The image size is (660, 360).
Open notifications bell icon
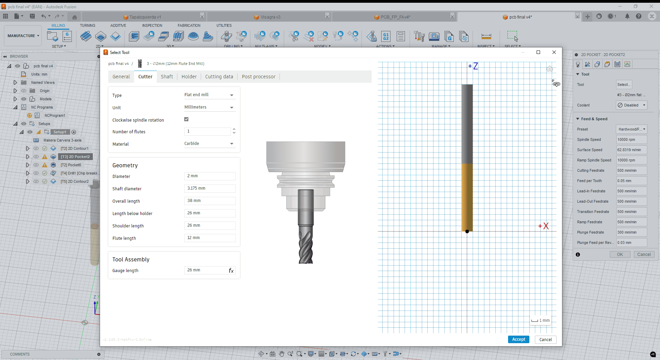627,16
